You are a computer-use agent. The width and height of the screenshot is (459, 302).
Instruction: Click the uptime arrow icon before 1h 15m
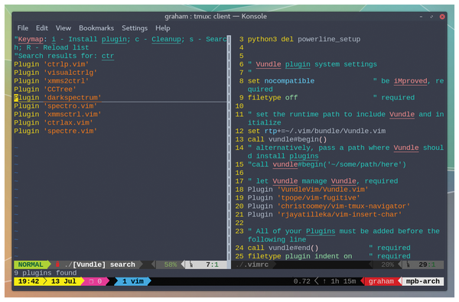[324, 281]
